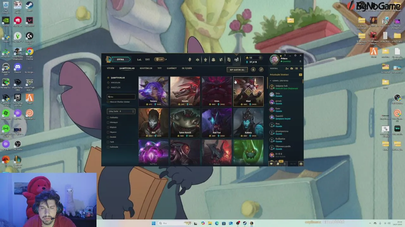
Task: Select the Kled champion card
Action: click(x=248, y=91)
